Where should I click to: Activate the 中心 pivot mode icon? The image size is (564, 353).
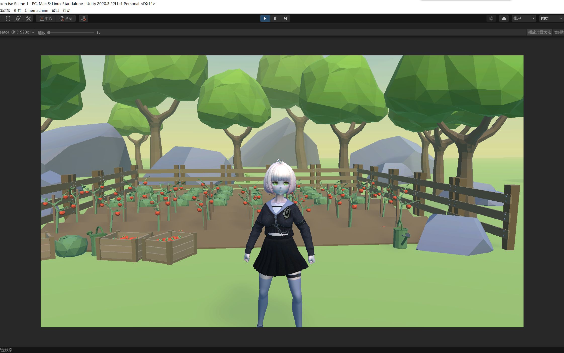46,18
